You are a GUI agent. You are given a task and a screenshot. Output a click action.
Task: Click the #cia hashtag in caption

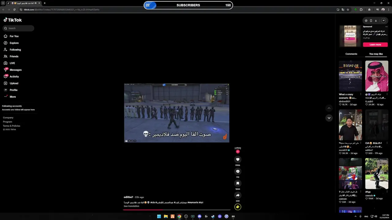(153, 202)
